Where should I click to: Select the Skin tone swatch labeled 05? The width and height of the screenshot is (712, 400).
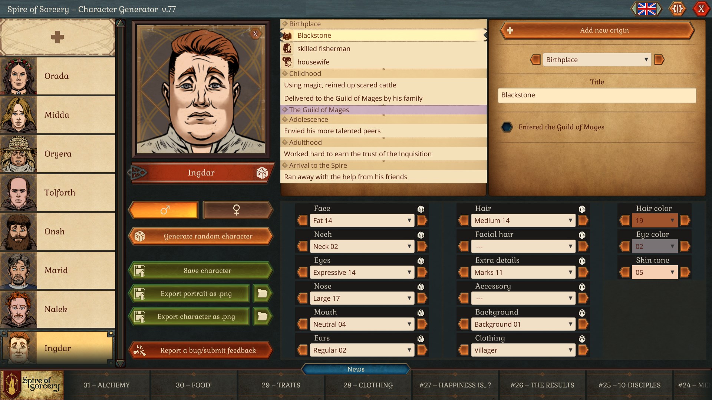[654, 272]
